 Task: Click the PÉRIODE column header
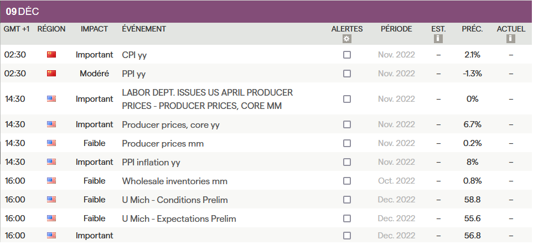pyautogui.click(x=396, y=29)
